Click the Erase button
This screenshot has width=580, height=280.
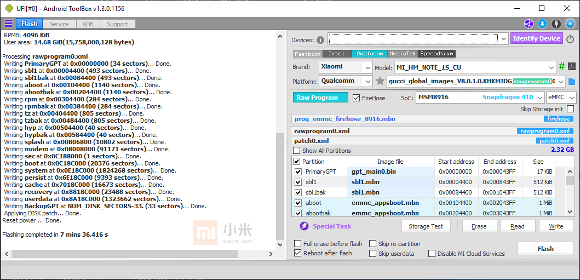click(x=479, y=226)
